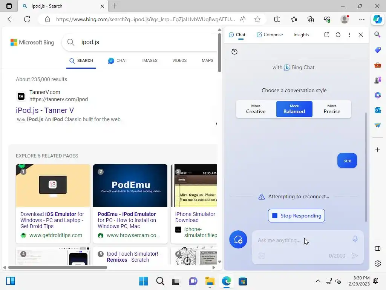The image size is (386, 290).
Task: Open the profile avatar
Action: [x=345, y=19]
